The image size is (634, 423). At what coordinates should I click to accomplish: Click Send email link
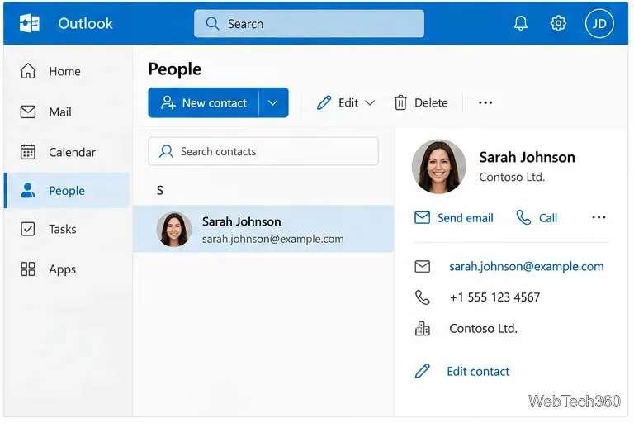click(x=454, y=218)
